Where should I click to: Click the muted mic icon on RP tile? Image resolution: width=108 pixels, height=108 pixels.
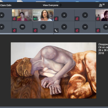[56, 19]
